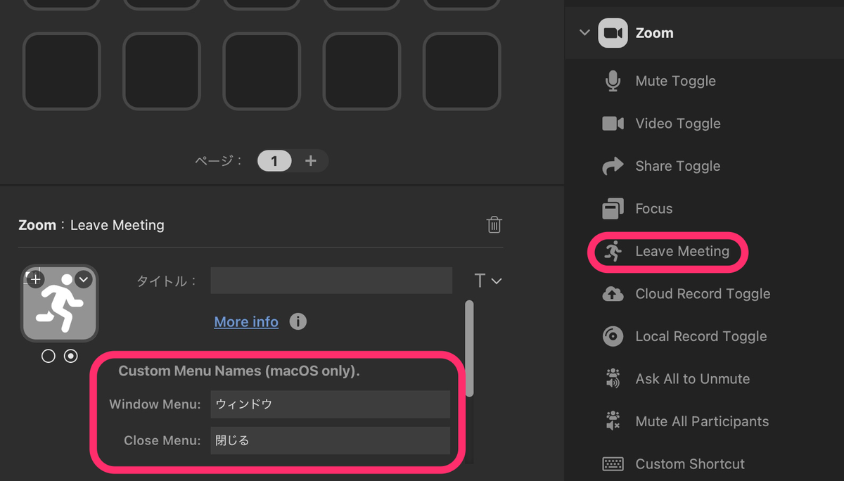Open the icon options chevron on the key thumbnail
Image resolution: width=844 pixels, height=481 pixels.
tap(83, 278)
